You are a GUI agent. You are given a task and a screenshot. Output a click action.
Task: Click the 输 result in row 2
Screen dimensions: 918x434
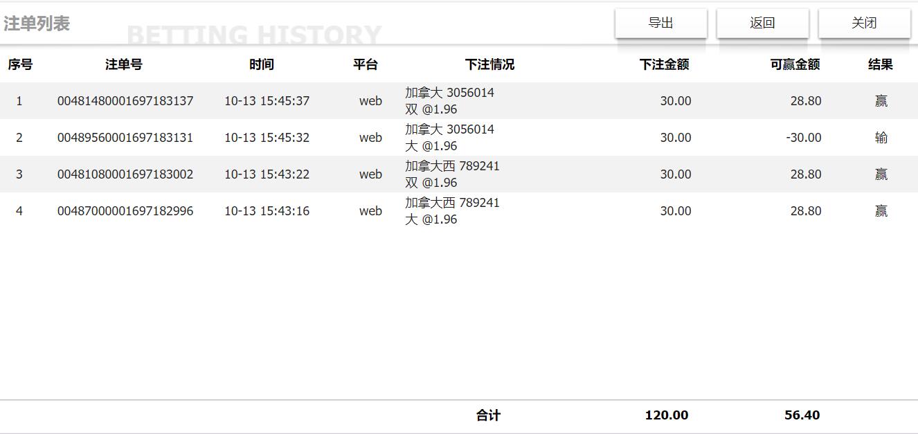(881, 138)
